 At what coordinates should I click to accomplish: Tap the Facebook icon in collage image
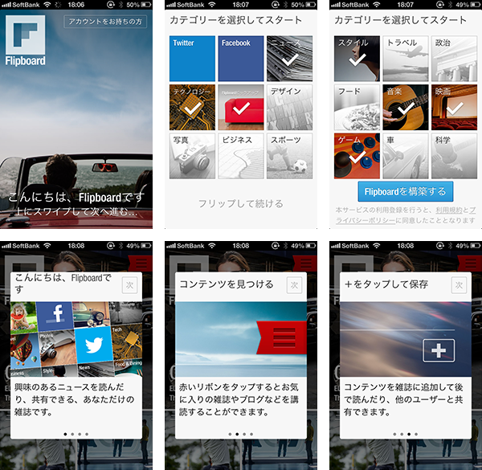[55, 316]
